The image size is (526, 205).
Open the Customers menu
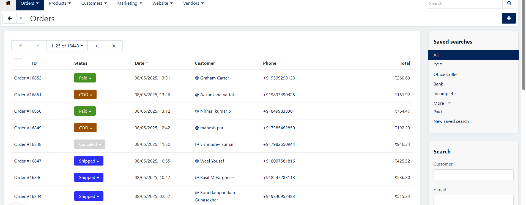(x=94, y=3)
